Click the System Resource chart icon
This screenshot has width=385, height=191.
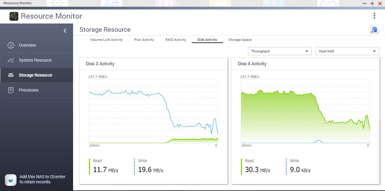(11, 60)
